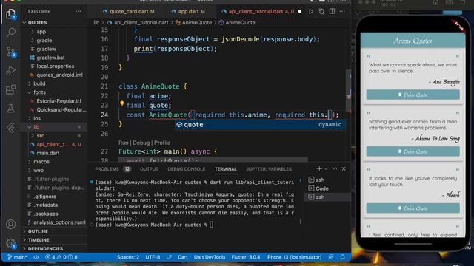Viewport: 474px width, 266px height.
Task: Open the Testing flask view
Action: [x=11, y=109]
